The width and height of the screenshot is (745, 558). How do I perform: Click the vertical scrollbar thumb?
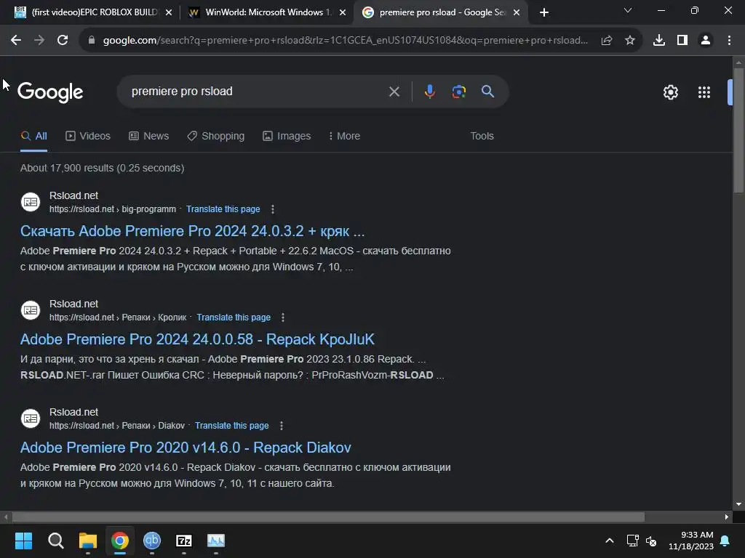coord(738,131)
